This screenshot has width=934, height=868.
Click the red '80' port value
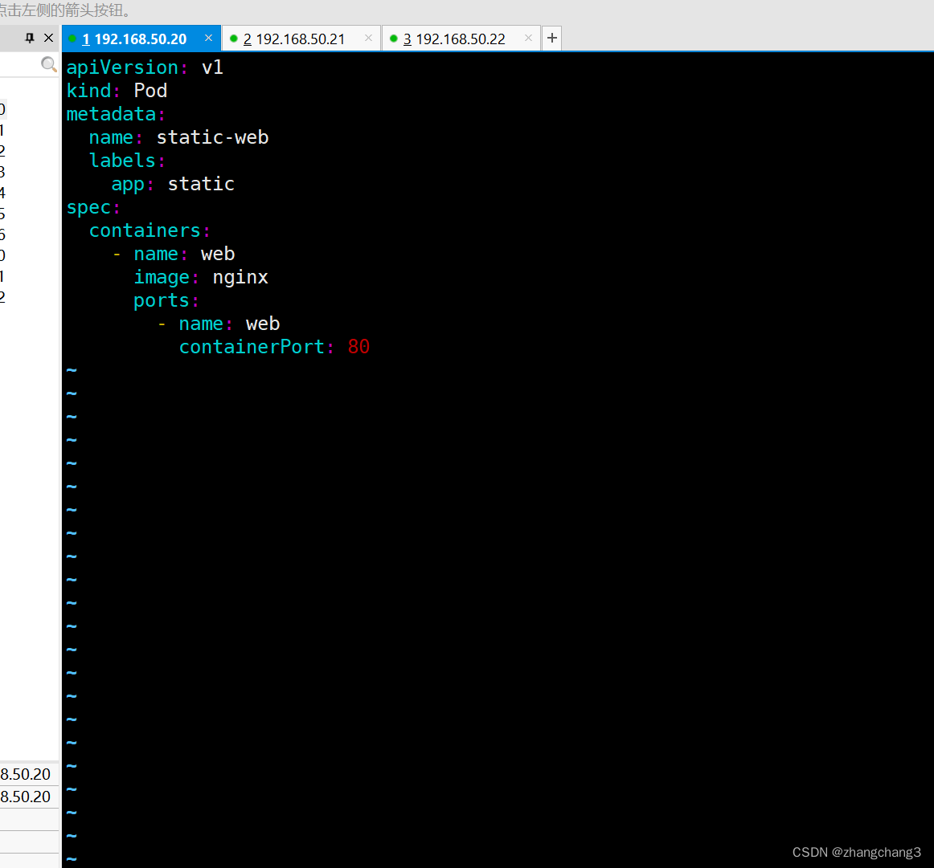pos(358,347)
